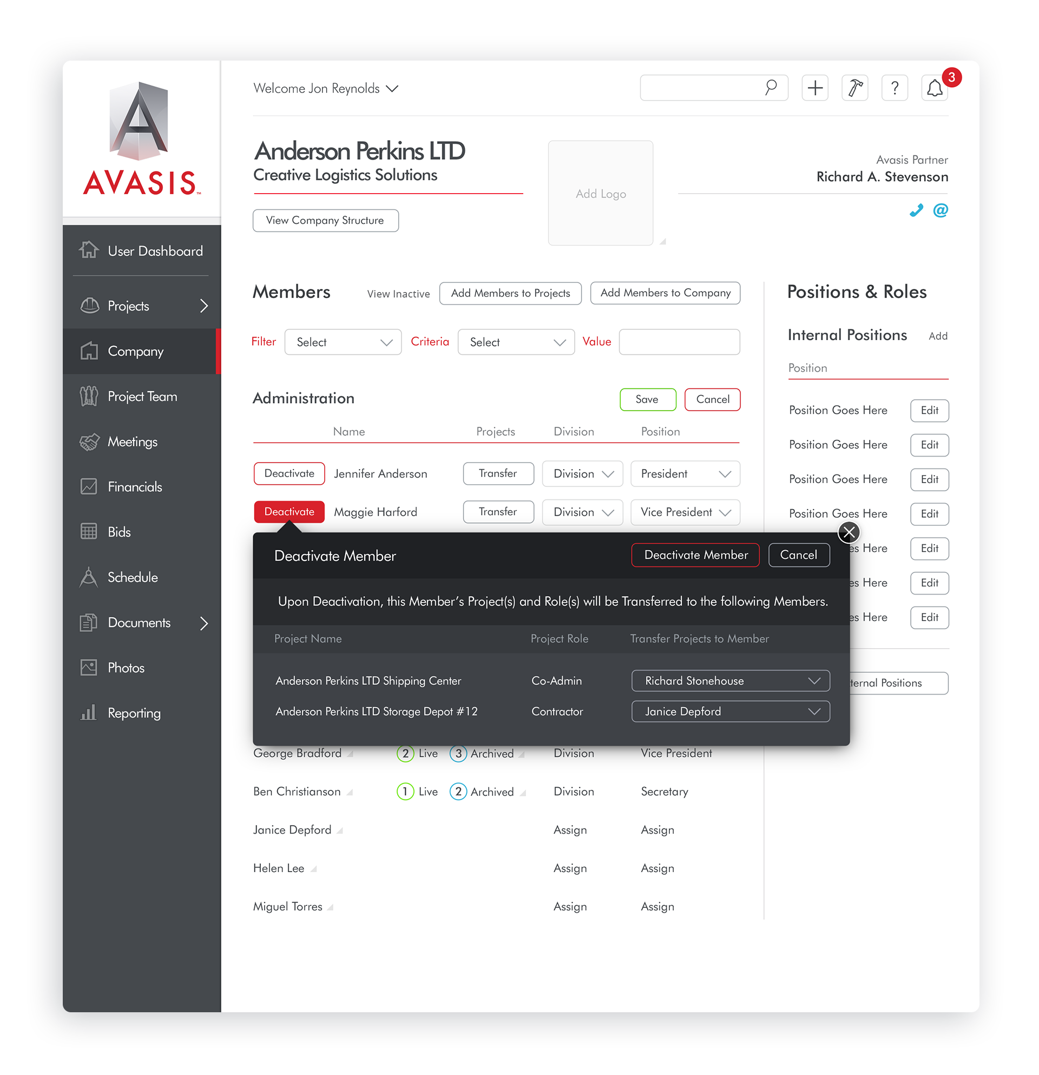Click the Avasis logo
This screenshot has width=1039, height=1075.
coord(142,139)
